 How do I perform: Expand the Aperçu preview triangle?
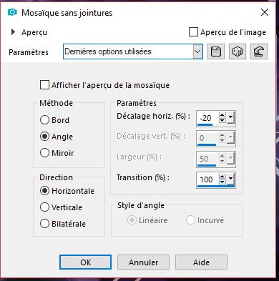click(13, 32)
